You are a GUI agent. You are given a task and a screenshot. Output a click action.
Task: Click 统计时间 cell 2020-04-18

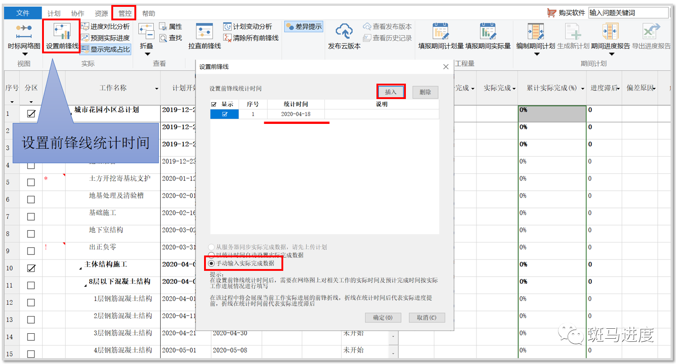(296, 114)
